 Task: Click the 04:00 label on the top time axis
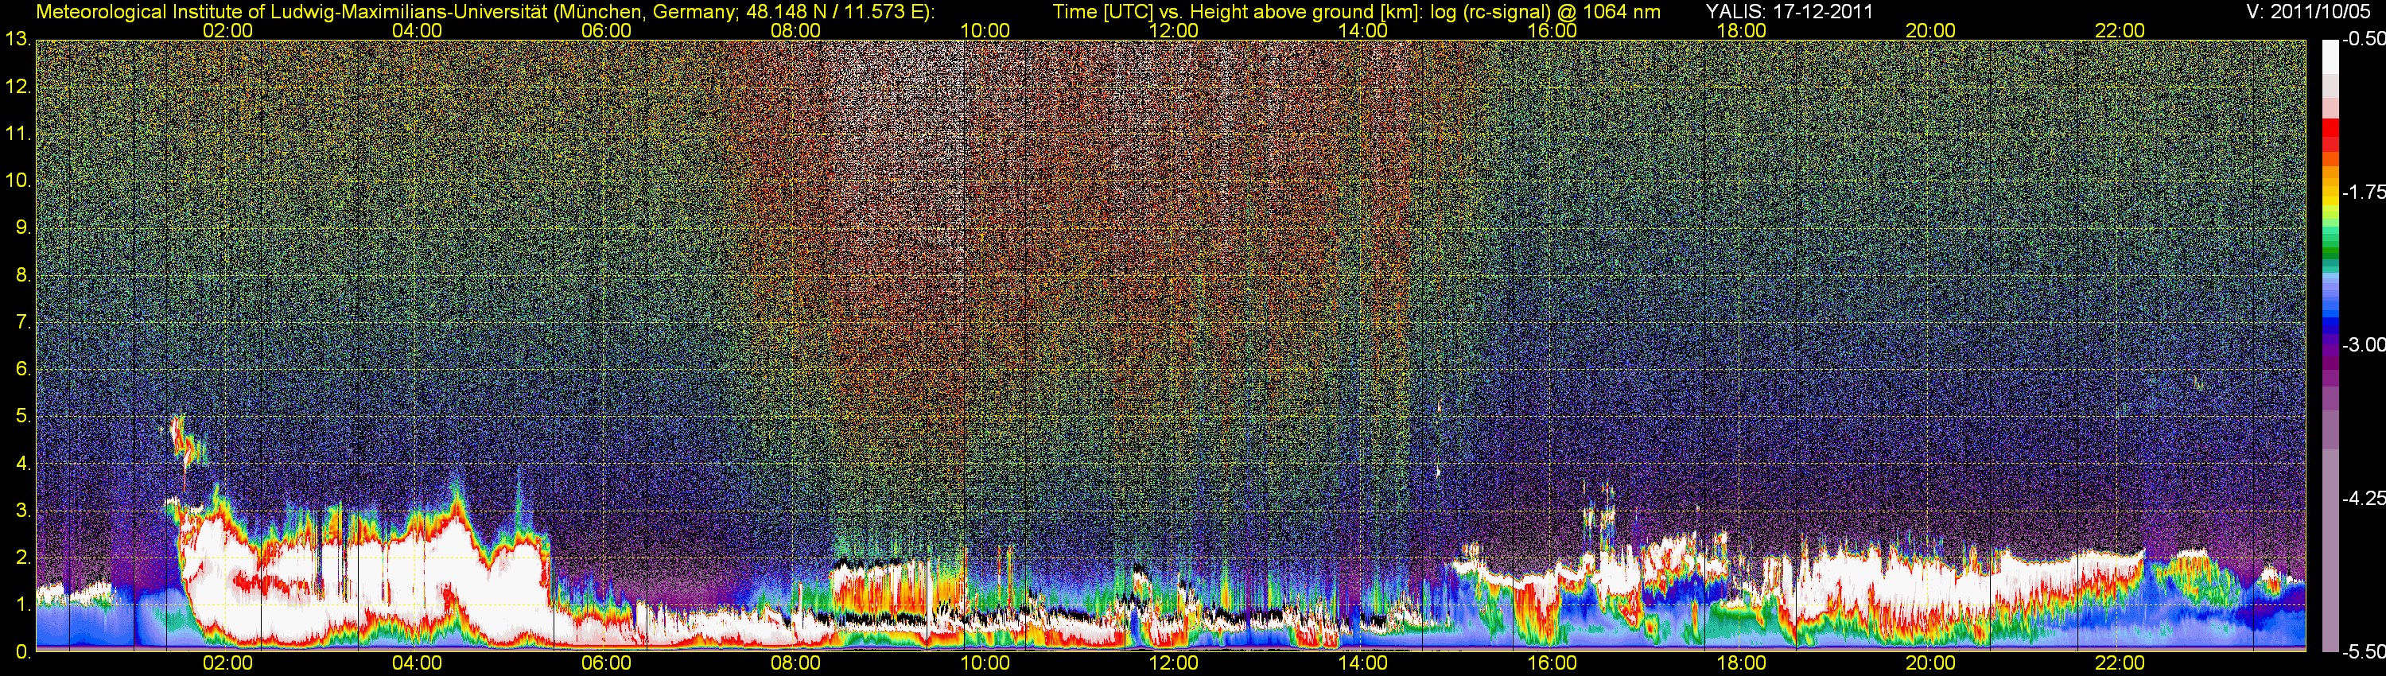click(417, 30)
